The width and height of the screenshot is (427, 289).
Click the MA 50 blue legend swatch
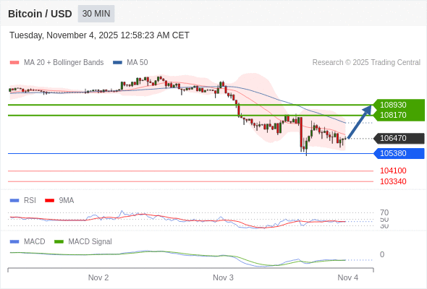117,63
